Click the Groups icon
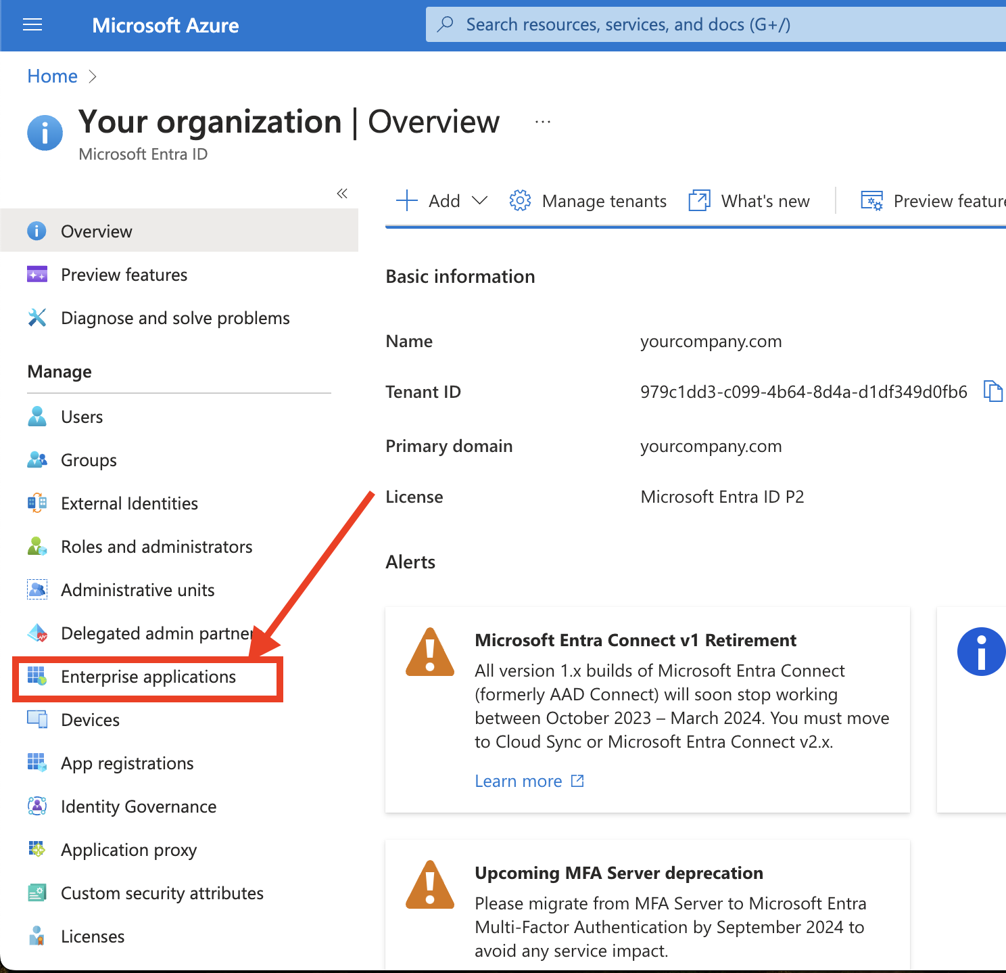This screenshot has width=1006, height=973. point(37,459)
